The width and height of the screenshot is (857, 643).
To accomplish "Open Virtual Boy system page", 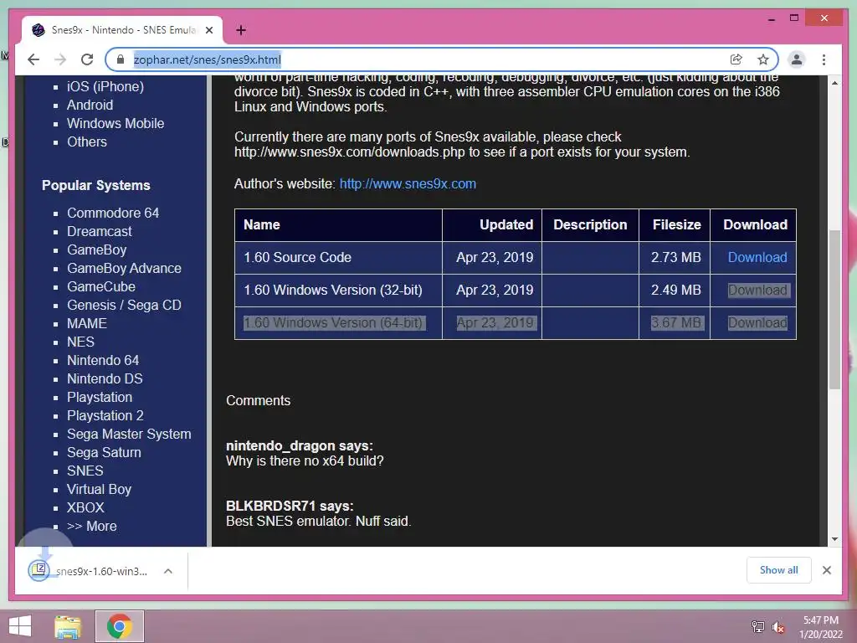I will (99, 489).
